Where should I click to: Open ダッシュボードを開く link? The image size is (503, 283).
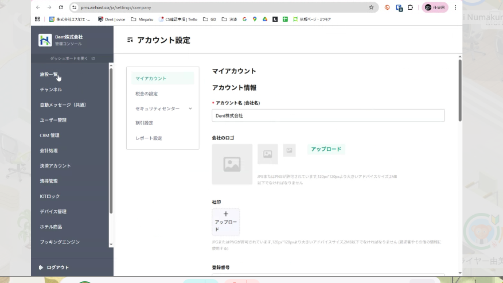72,59
